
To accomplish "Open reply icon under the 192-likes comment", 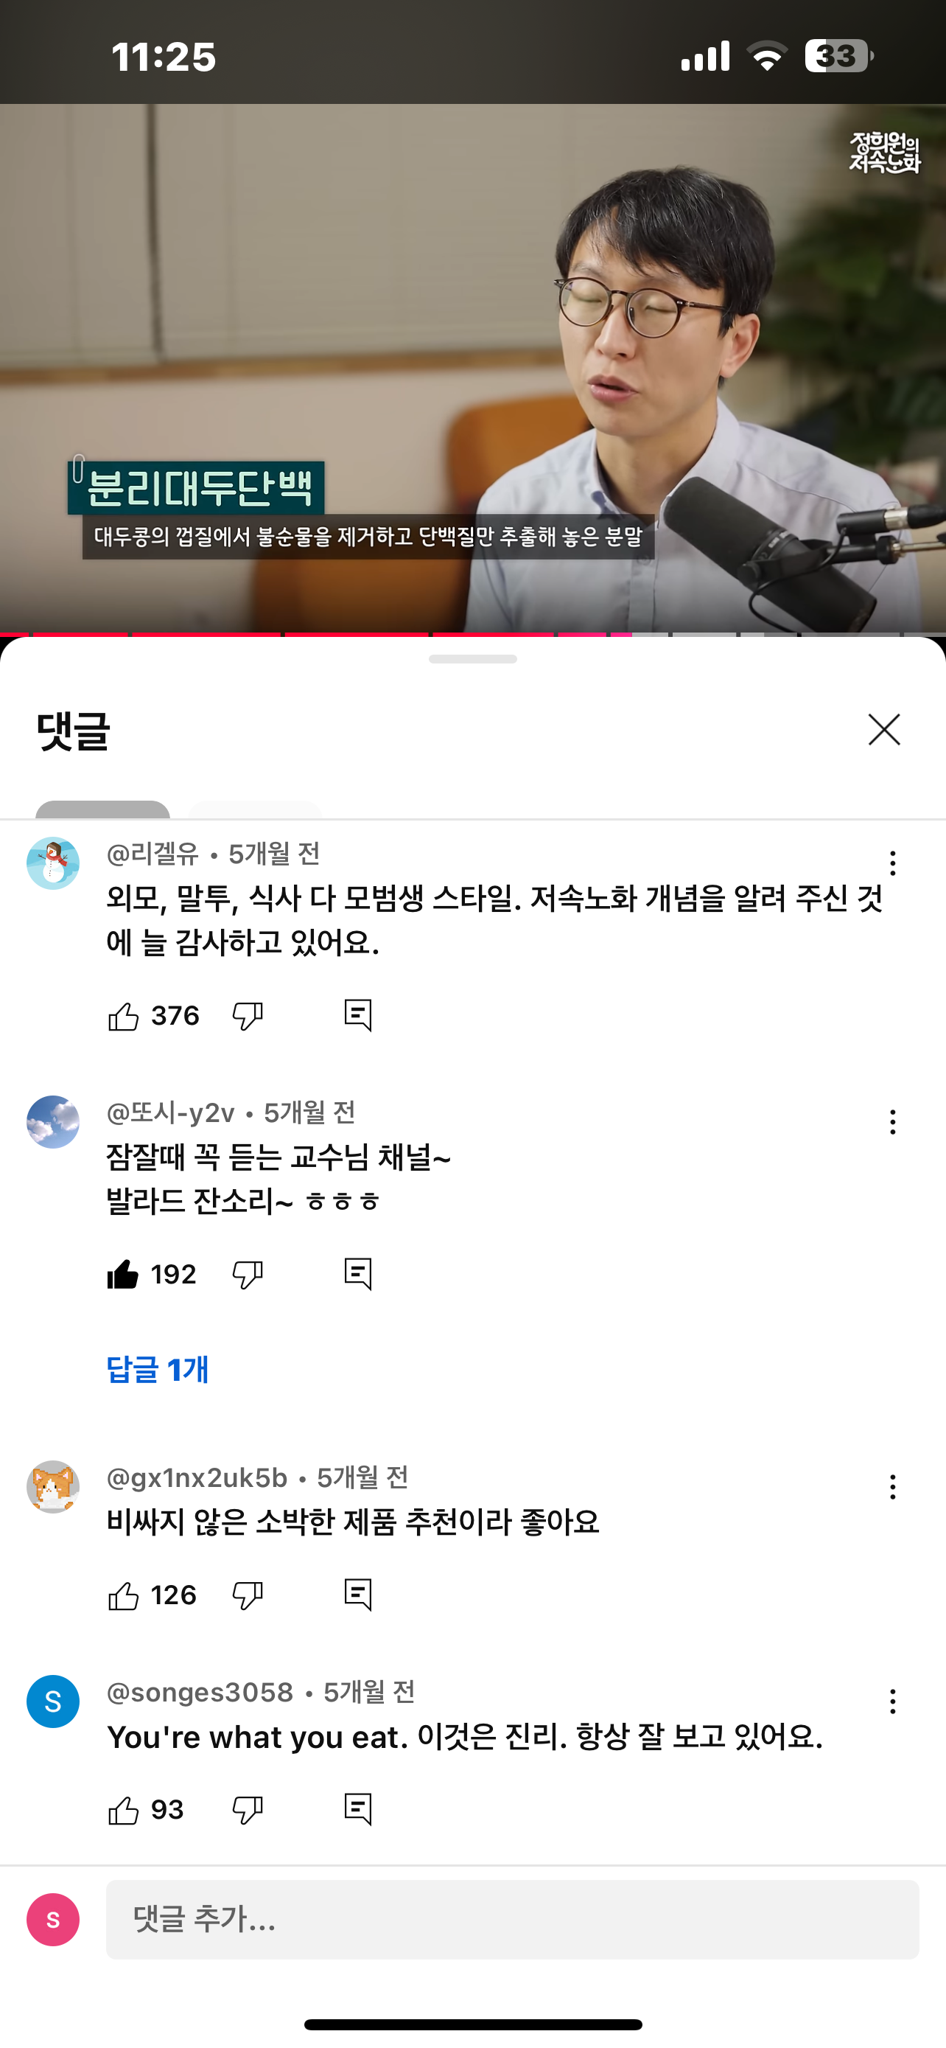I will (x=358, y=1274).
